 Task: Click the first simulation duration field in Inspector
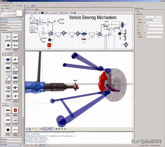[x=149, y=17]
